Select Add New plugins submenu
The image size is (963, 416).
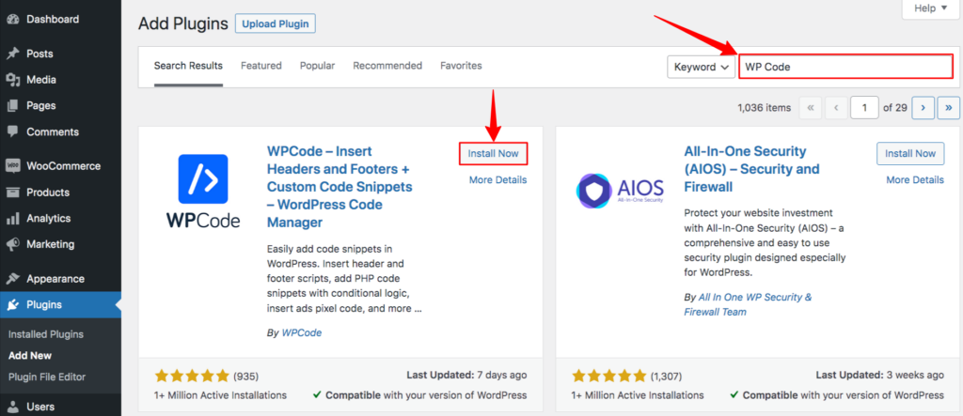point(30,355)
